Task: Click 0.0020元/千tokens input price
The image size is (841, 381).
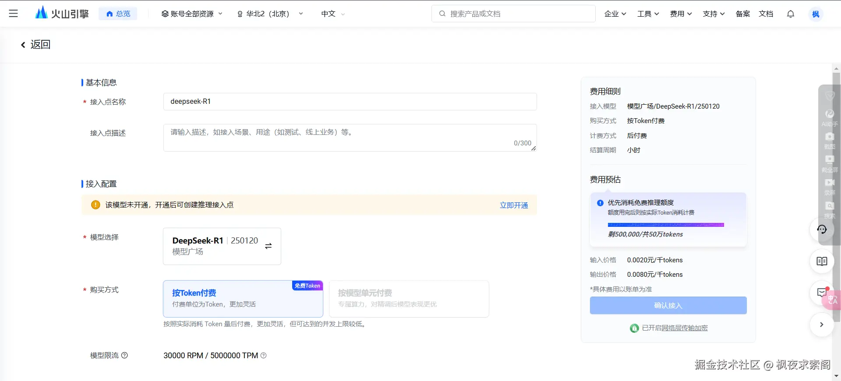Action: click(655, 260)
